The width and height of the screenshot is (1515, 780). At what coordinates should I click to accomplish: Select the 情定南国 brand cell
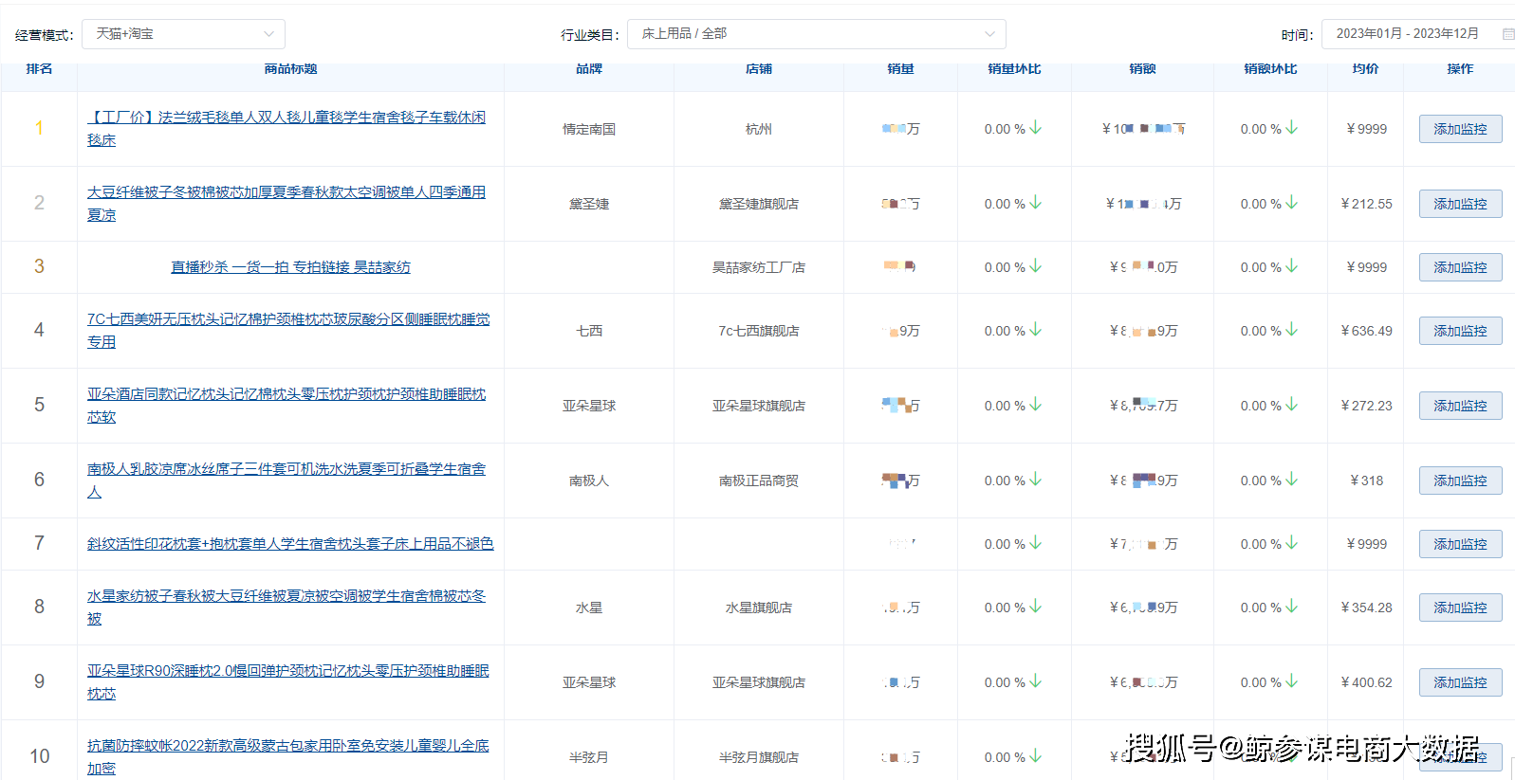tap(589, 129)
